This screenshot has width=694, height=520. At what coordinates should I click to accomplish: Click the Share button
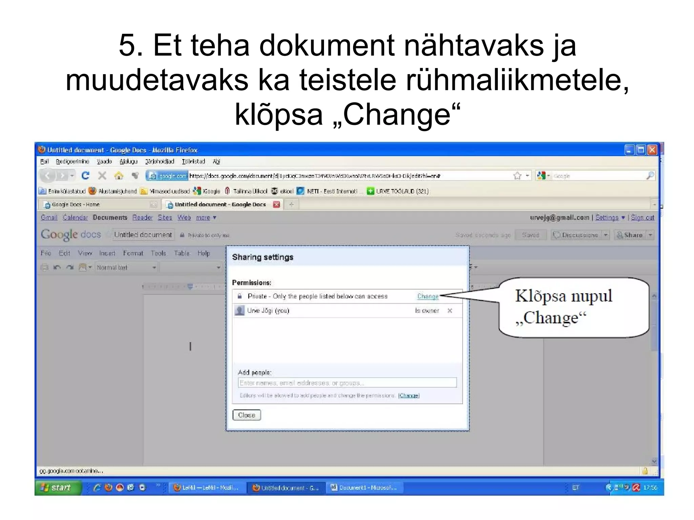pyautogui.click(x=630, y=235)
